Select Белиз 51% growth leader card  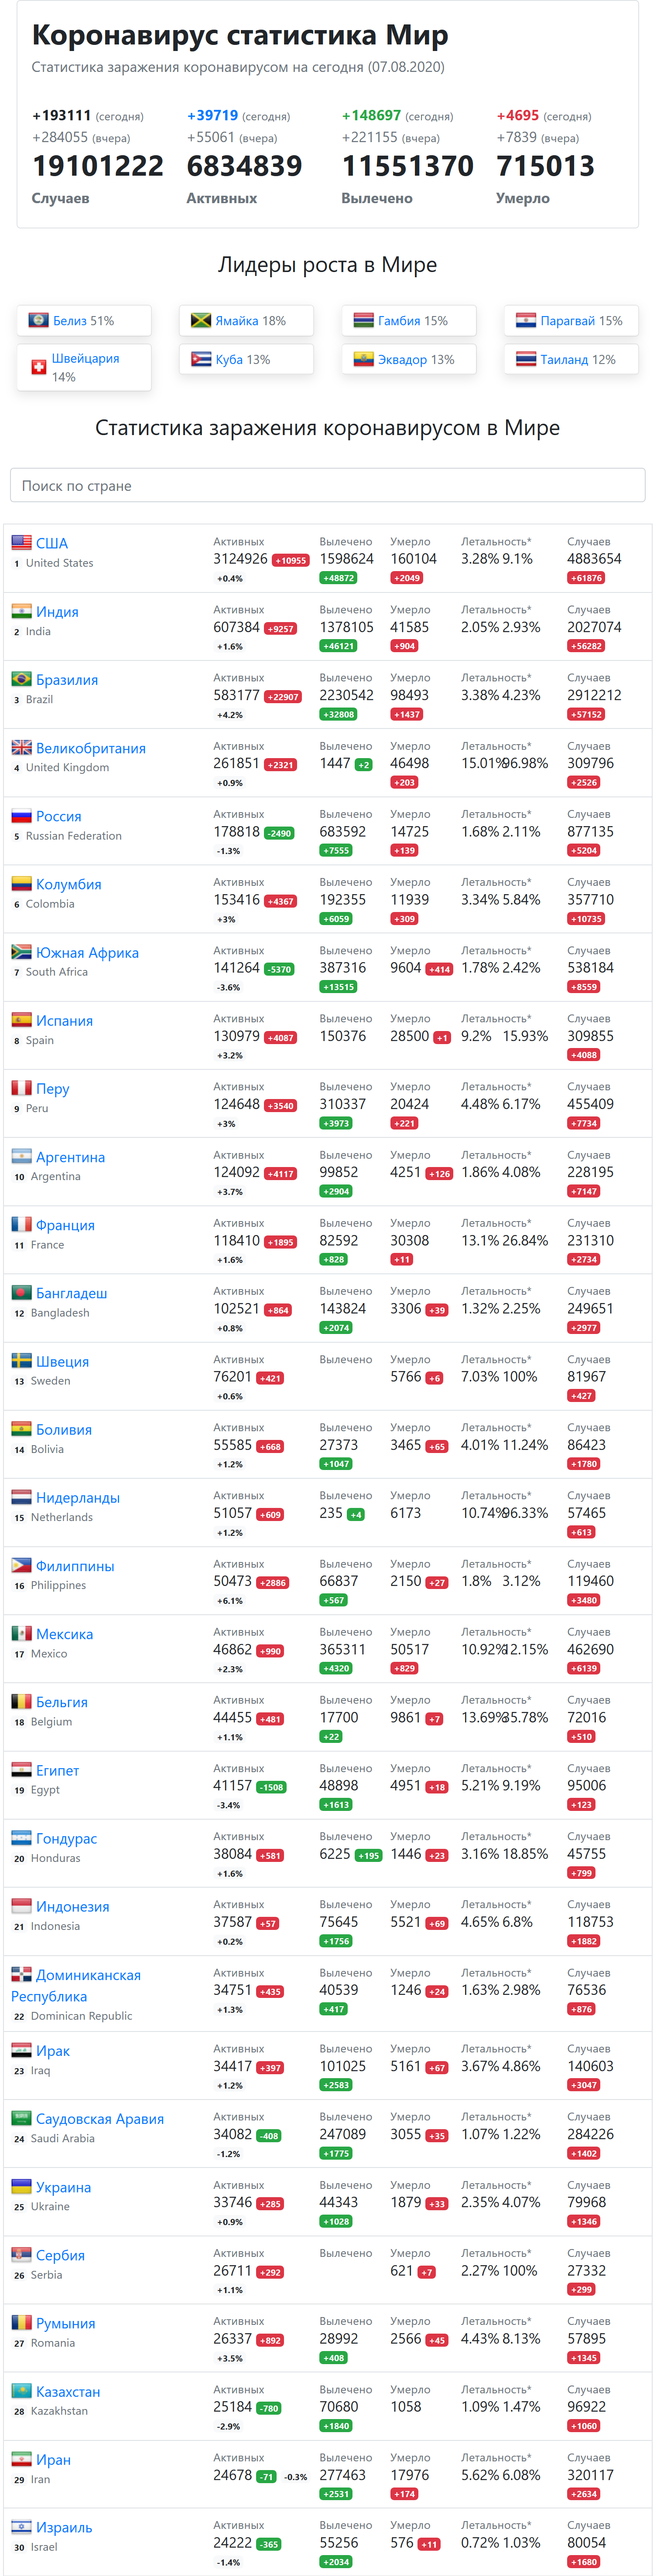[x=84, y=321]
